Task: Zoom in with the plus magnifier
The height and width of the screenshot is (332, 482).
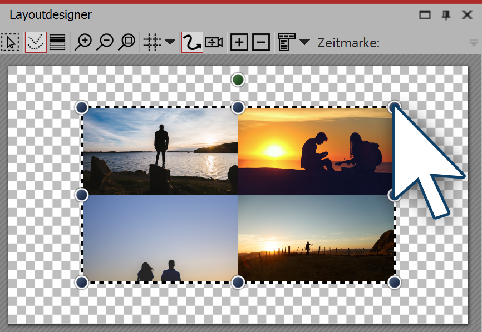Action: [x=83, y=42]
